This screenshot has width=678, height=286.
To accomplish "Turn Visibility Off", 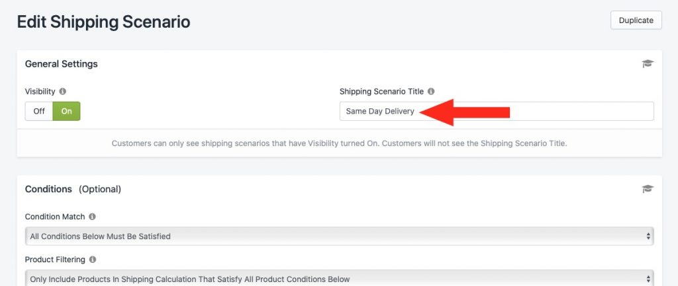I will (39, 111).
